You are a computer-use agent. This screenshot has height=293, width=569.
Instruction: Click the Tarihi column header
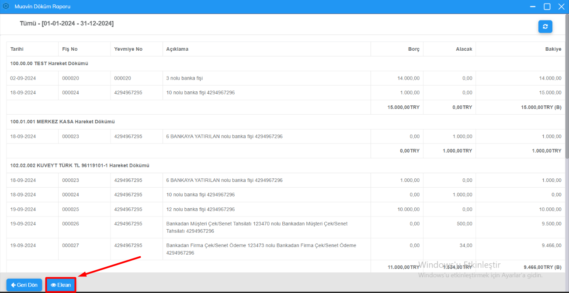pyautogui.click(x=17, y=49)
